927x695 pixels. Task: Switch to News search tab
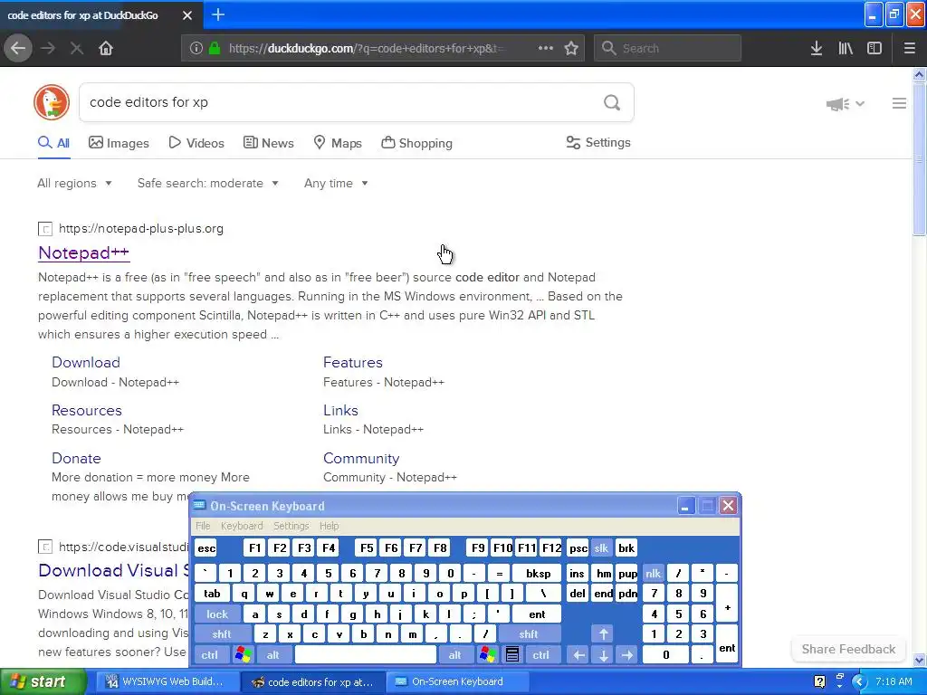(x=269, y=143)
